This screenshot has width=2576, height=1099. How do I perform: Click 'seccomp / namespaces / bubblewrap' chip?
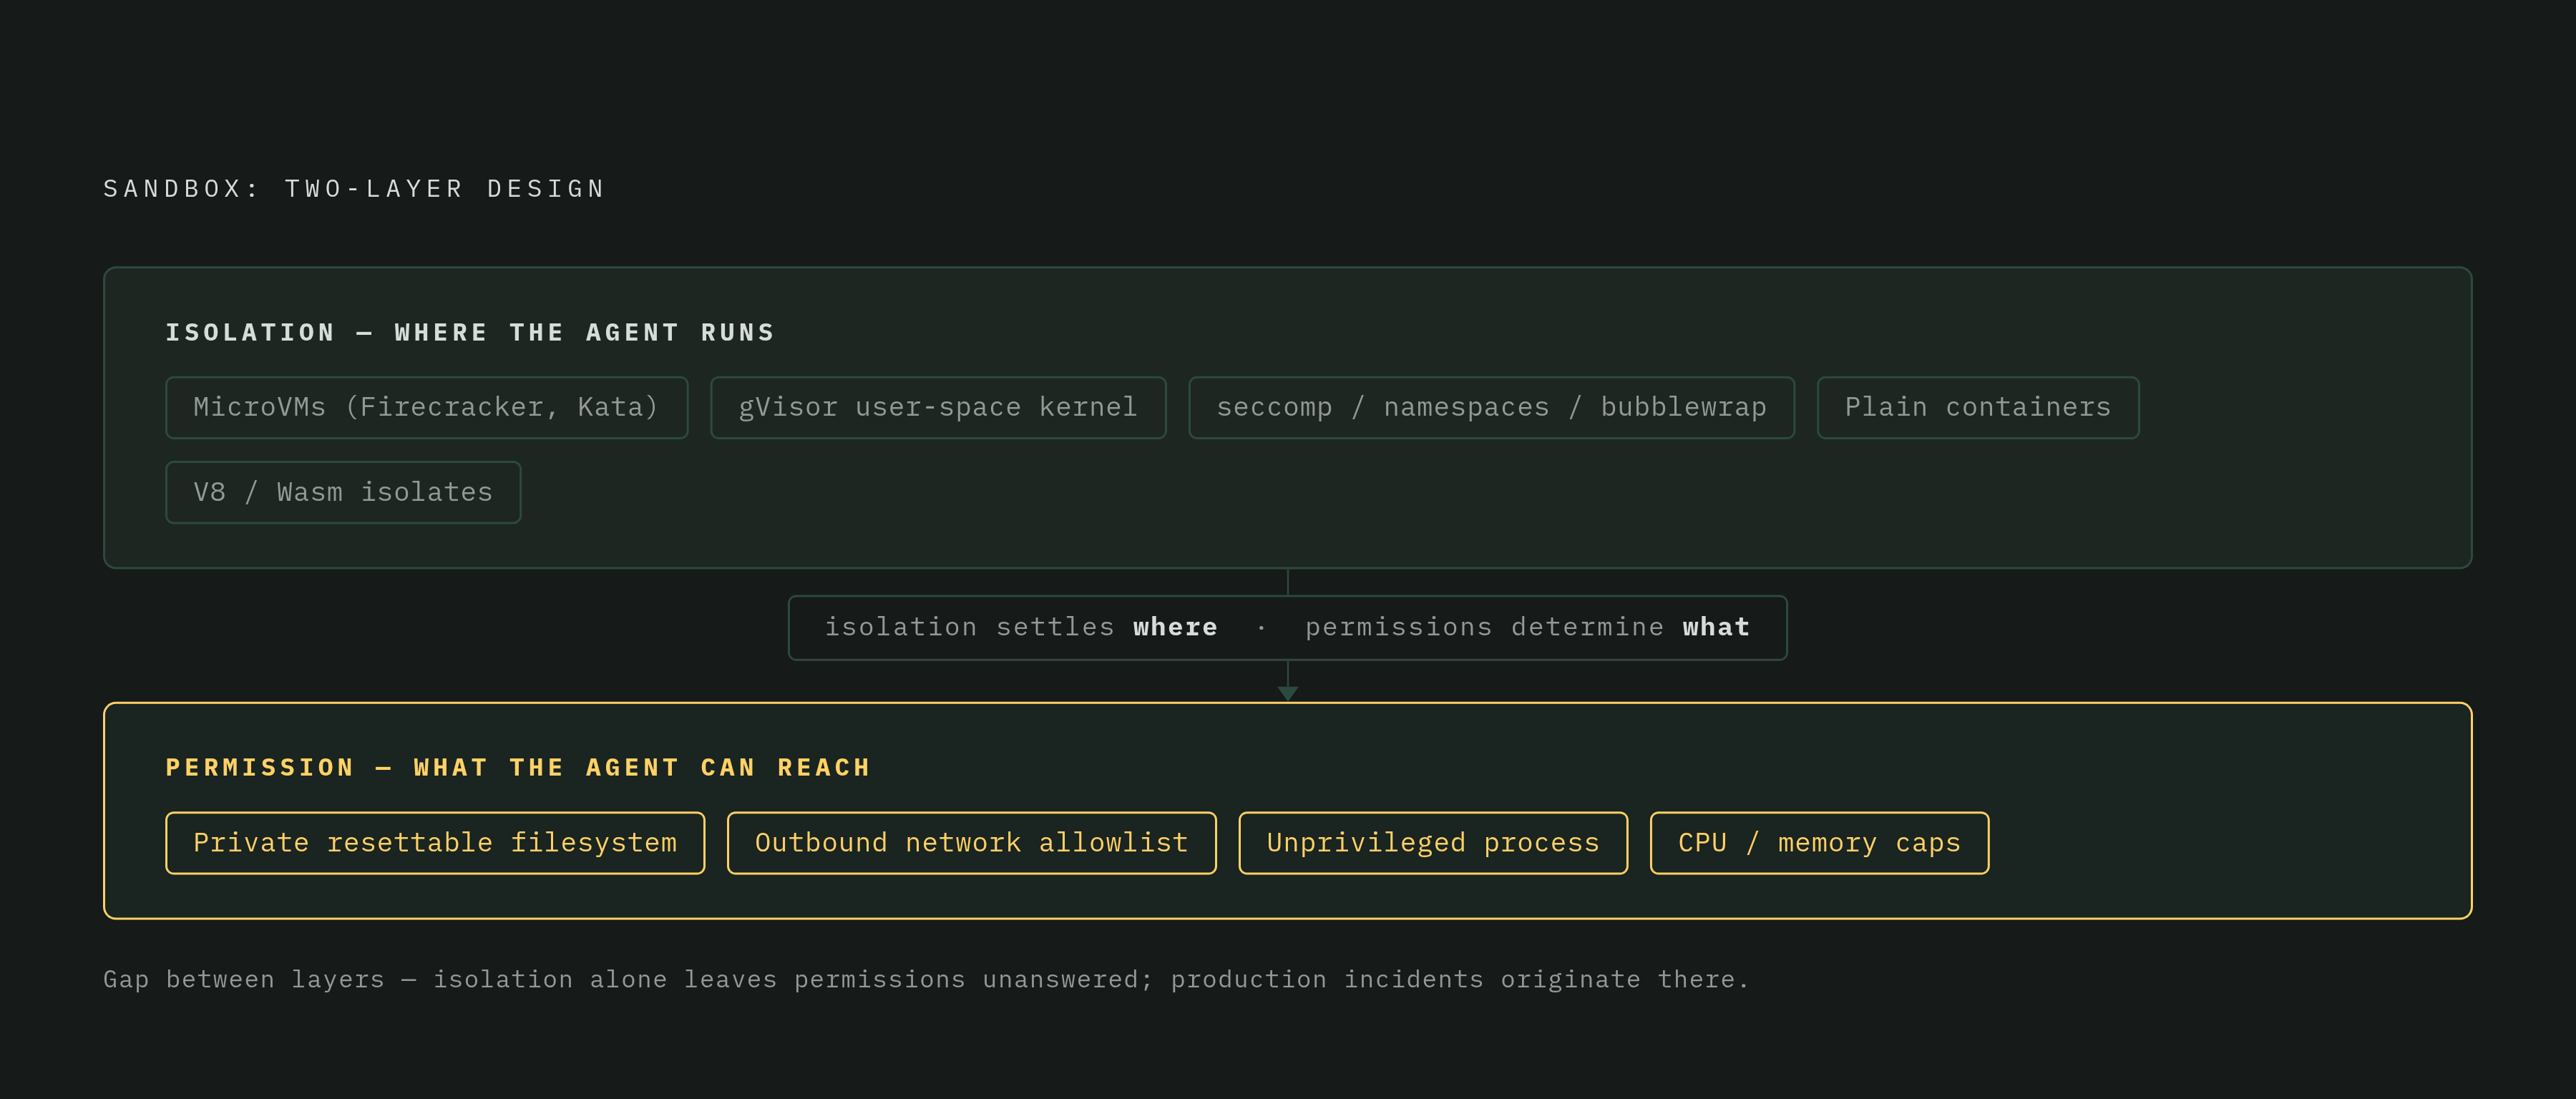coord(1491,407)
